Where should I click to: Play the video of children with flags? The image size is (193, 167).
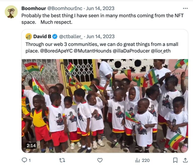105,106
